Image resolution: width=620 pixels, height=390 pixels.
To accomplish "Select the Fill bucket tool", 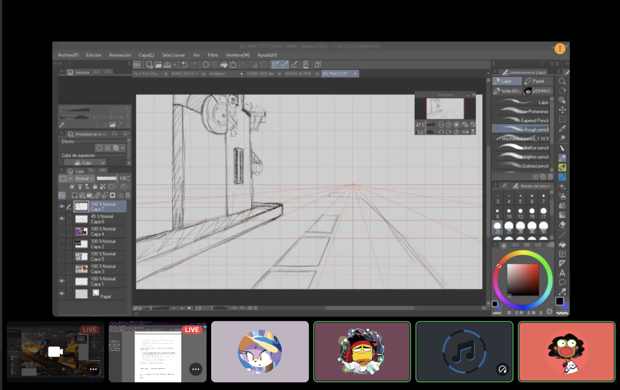I will point(562,244).
